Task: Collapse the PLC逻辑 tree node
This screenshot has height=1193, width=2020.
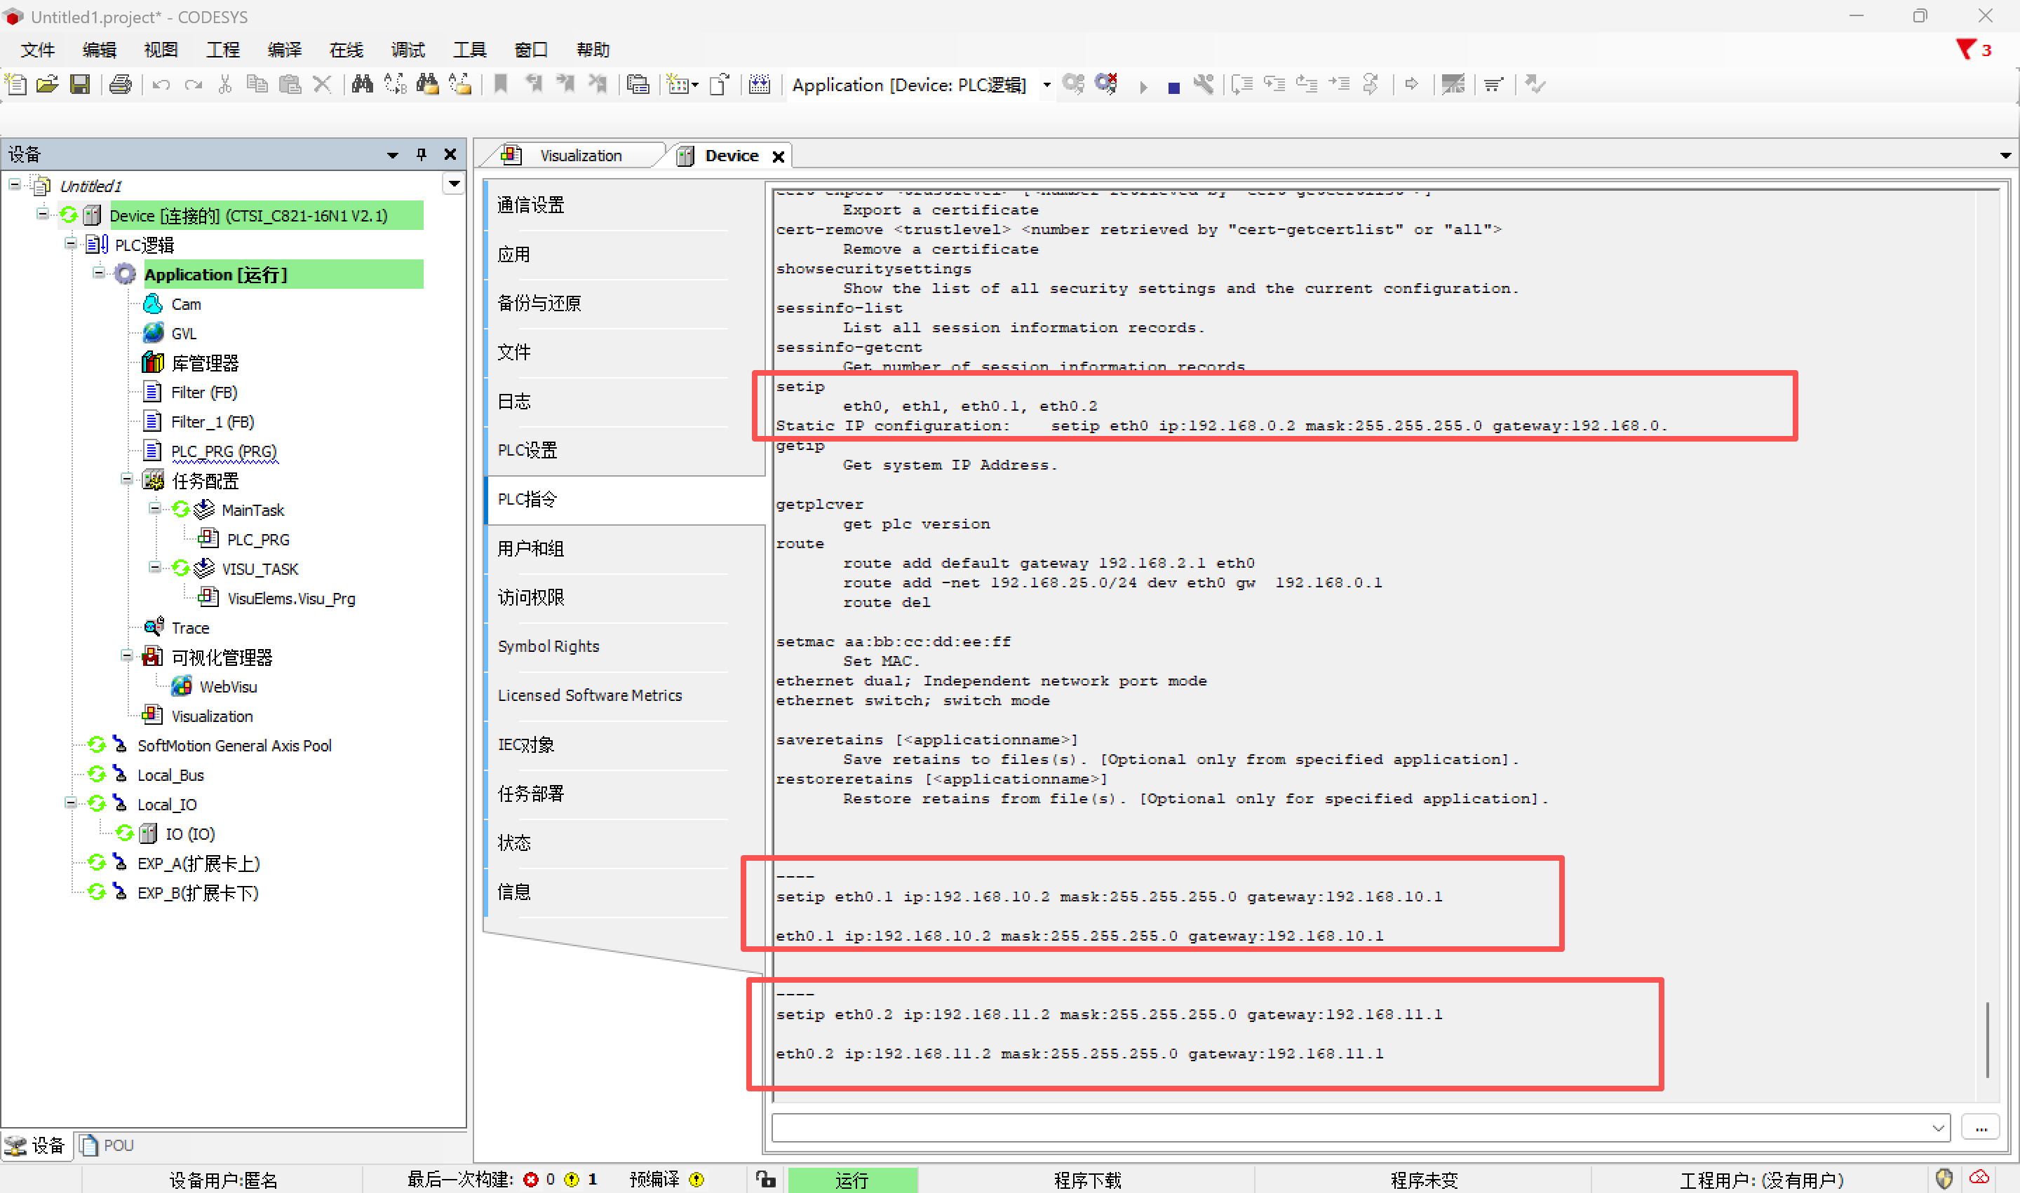Action: [71, 243]
